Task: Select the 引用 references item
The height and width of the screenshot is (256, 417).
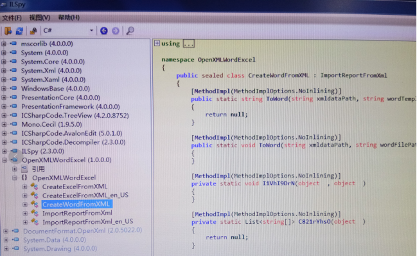Action: 39,169
